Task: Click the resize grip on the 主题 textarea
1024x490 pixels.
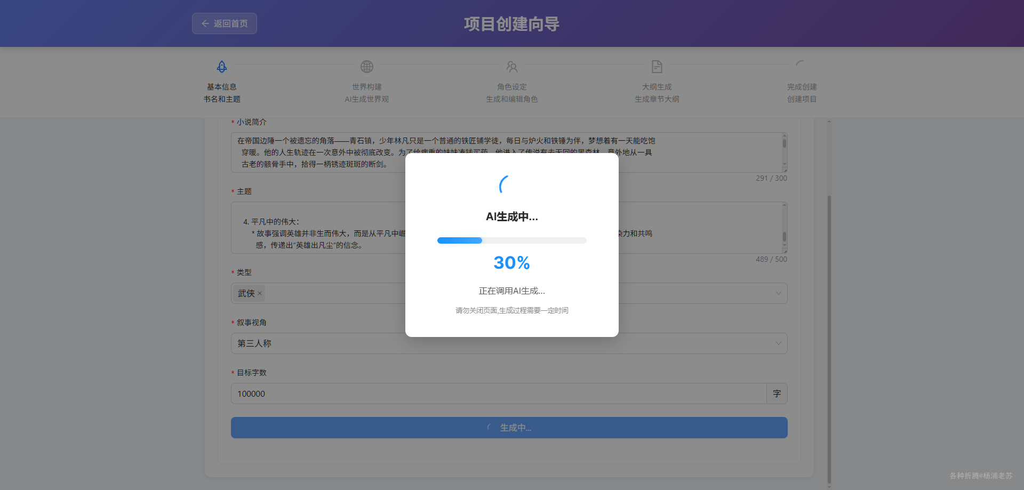Action: coord(785,251)
